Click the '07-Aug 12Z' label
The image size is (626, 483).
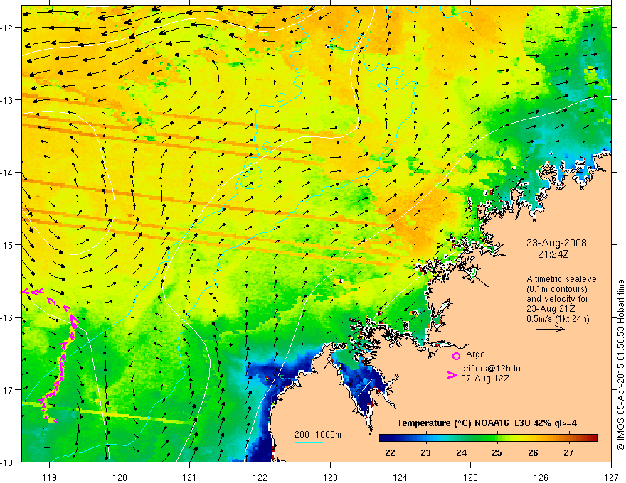click(485, 379)
